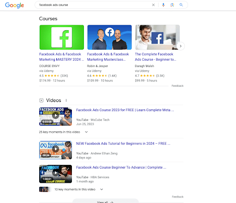The height and width of the screenshot is (203, 236).
Task: Open the three-dot menu beside Videos
Action: click(x=66, y=101)
